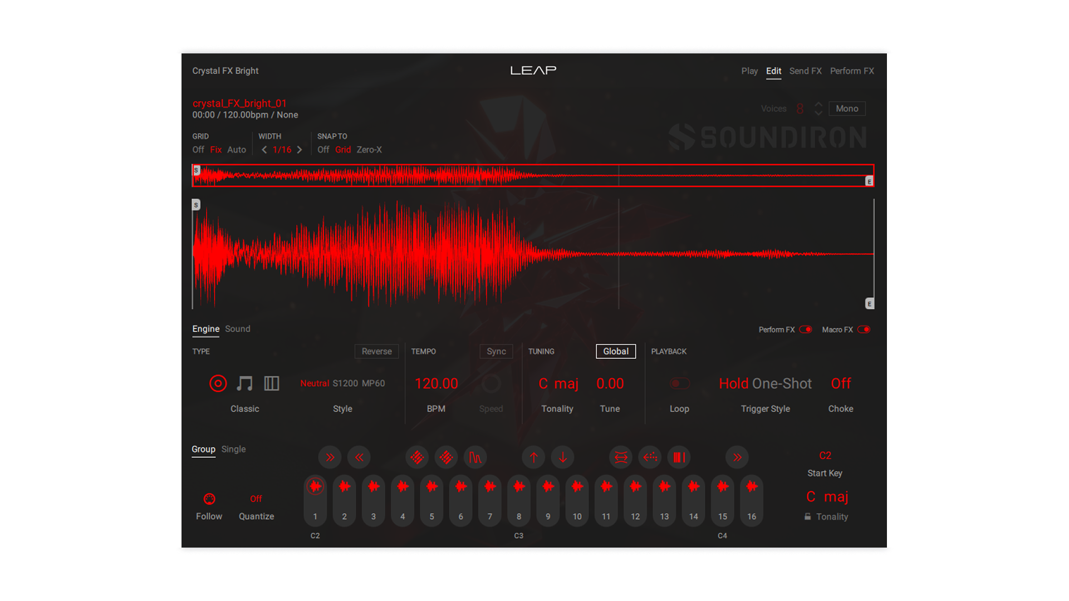This screenshot has height=601, width=1069.
Task: Select sample pad 8
Action: coord(519,501)
